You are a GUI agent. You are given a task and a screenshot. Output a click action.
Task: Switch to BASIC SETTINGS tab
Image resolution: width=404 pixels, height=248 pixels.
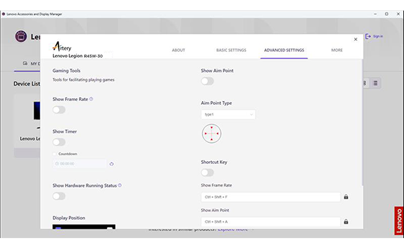[231, 50]
